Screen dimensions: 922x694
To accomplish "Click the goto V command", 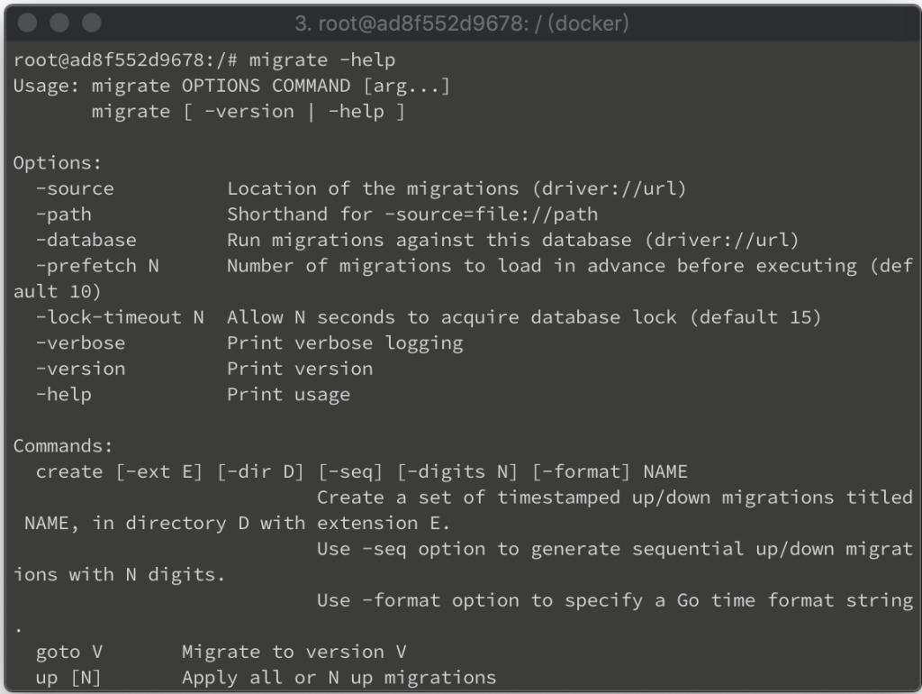I will tap(68, 653).
